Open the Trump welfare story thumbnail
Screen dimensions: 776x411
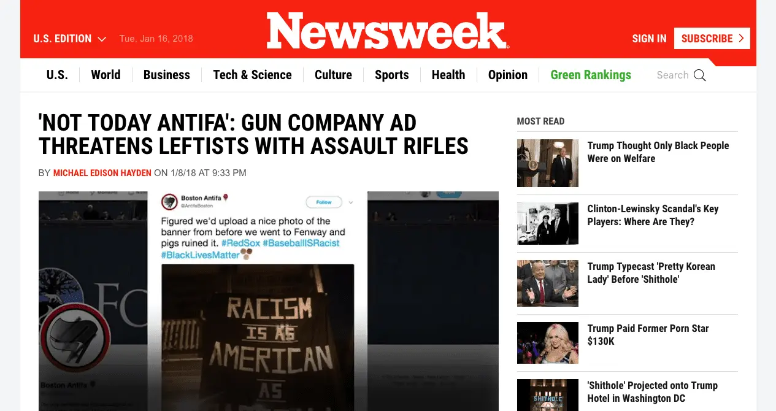(x=548, y=163)
